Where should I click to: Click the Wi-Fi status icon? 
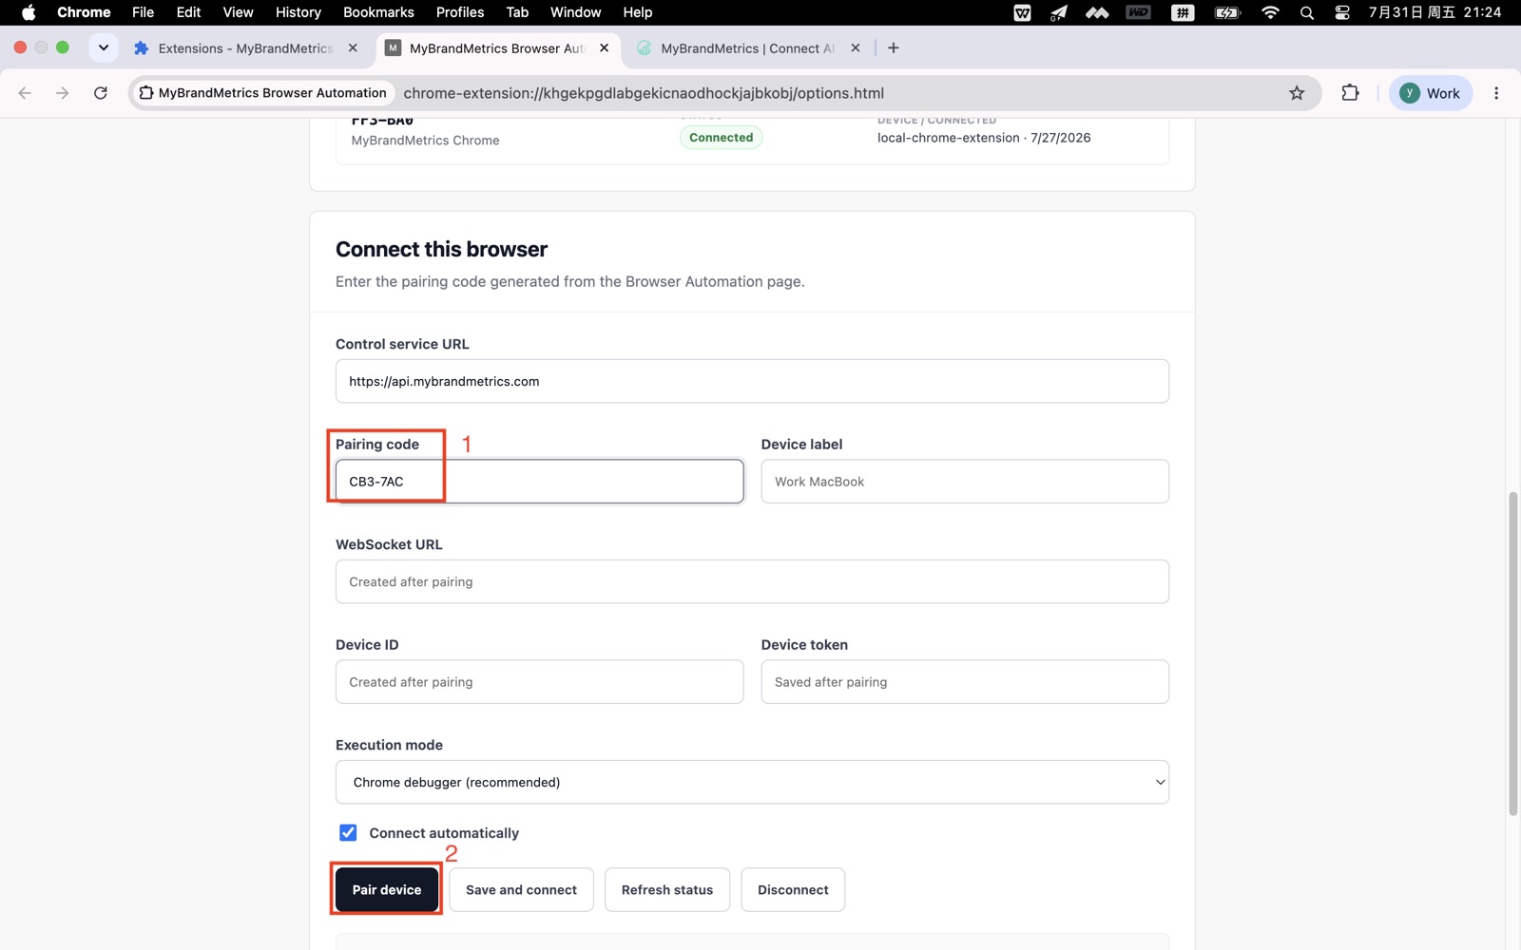[1270, 12]
